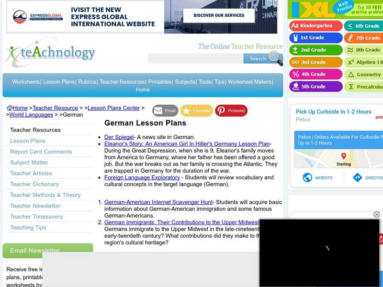Click the red map pin near Sterling

pyautogui.click(x=344, y=155)
